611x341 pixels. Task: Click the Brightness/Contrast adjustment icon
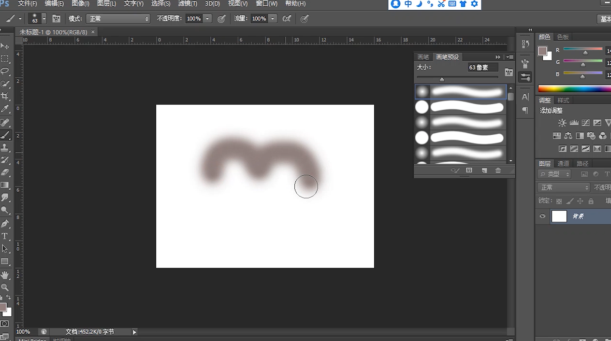pos(562,123)
